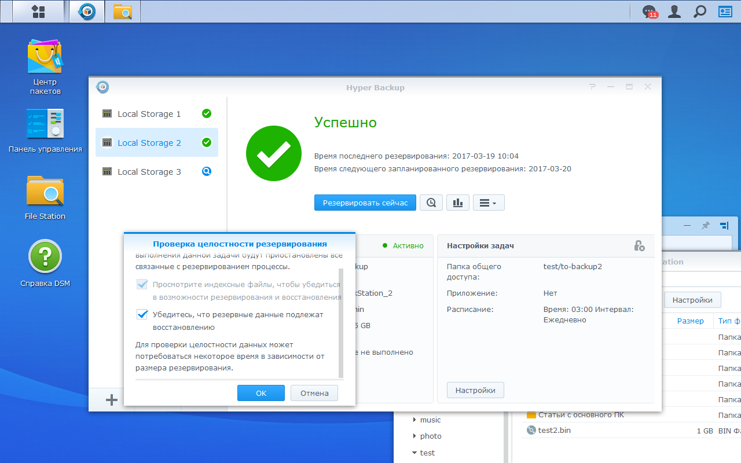Confirm the integrity check with OK
The height and width of the screenshot is (463, 741).
[261, 393]
